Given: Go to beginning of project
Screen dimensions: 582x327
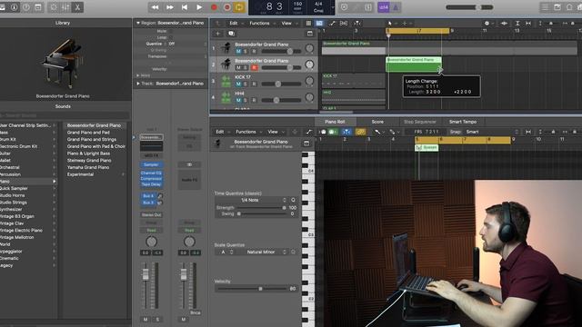Looking at the screenshot, I should [x=185, y=7].
